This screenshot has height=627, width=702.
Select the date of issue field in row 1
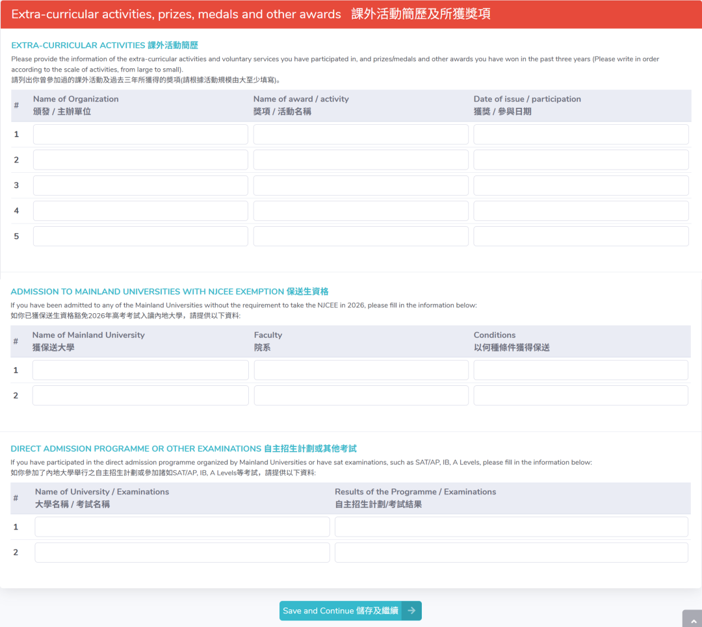tap(580, 134)
